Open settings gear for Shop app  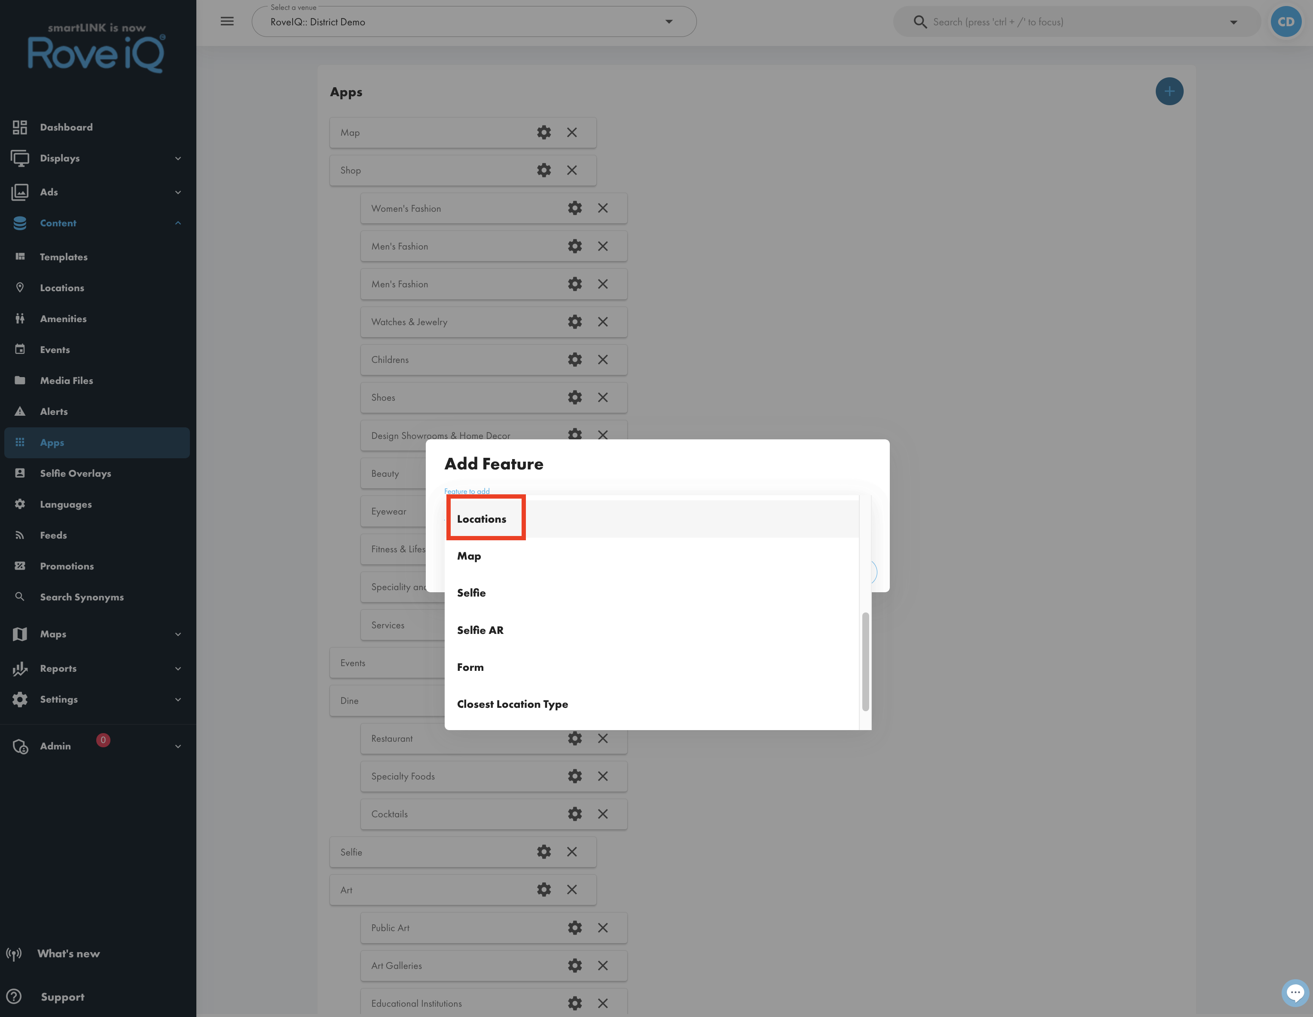coord(544,170)
